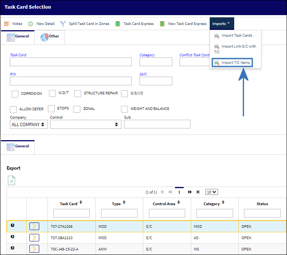Open the Company ALL COMPANY dropdown
This screenshot has width=287, height=255.
click(x=29, y=124)
